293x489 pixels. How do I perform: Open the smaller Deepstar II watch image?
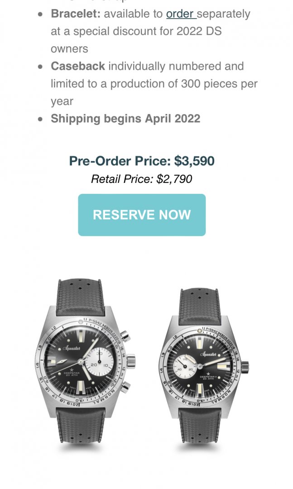pyautogui.click(x=204, y=366)
